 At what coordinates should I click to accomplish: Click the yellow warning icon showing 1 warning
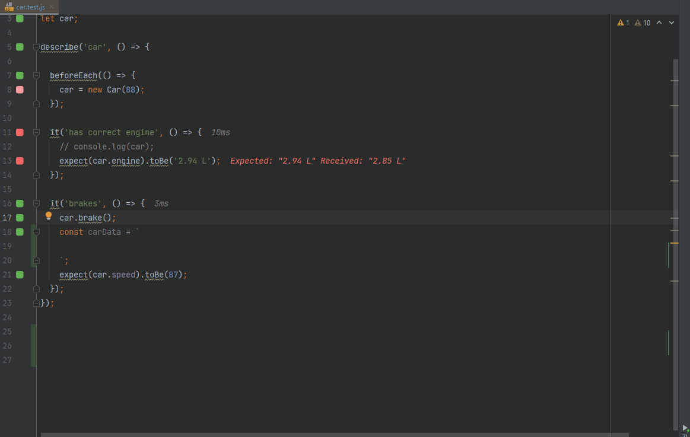point(623,23)
